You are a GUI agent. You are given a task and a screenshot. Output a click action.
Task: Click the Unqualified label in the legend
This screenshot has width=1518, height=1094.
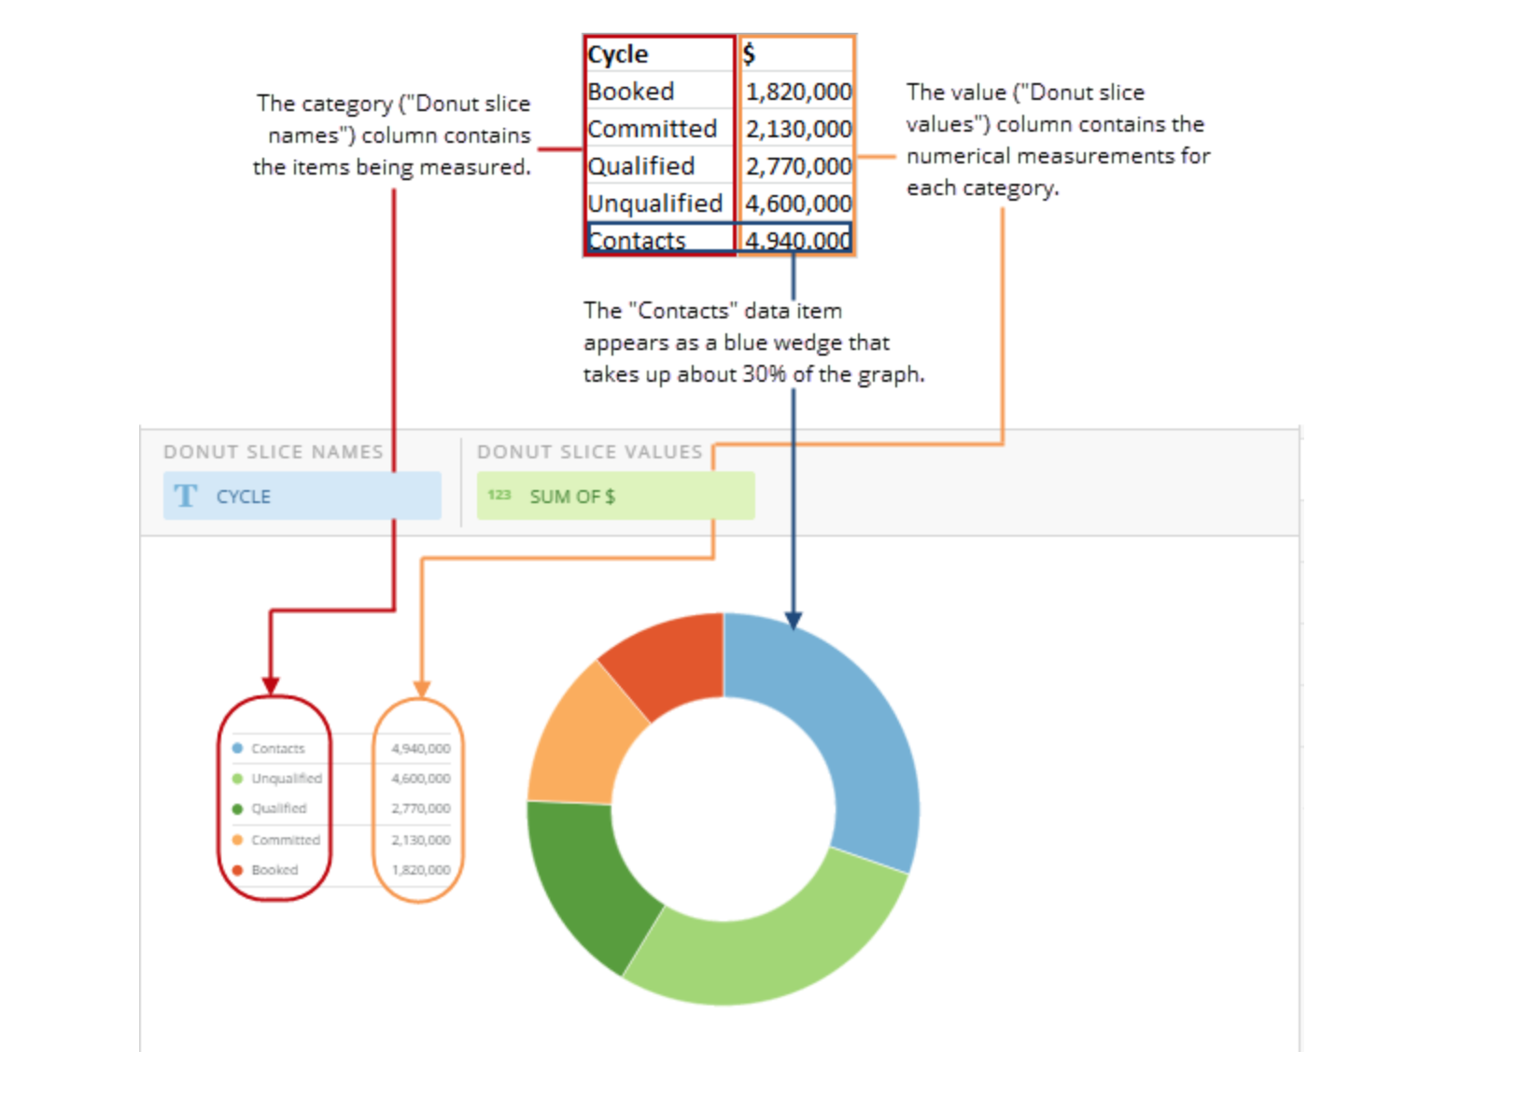[286, 778]
